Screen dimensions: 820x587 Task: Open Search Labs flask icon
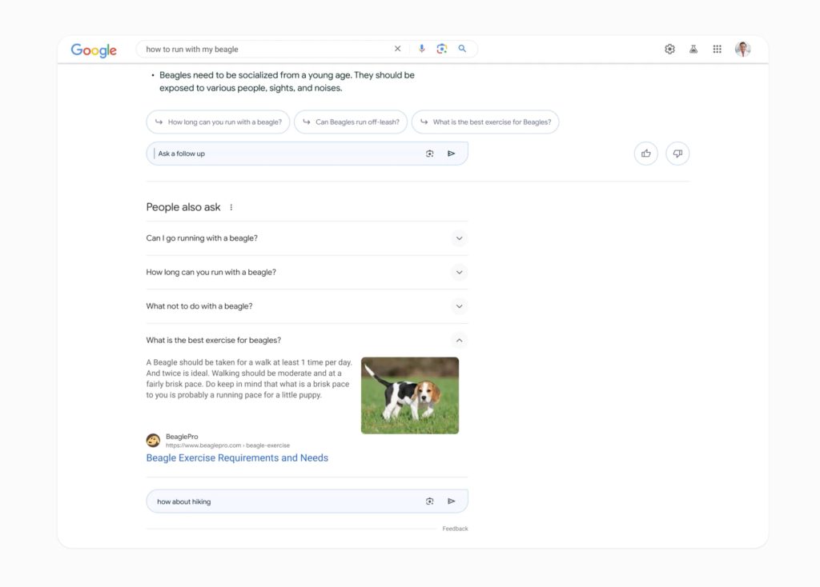[693, 49]
